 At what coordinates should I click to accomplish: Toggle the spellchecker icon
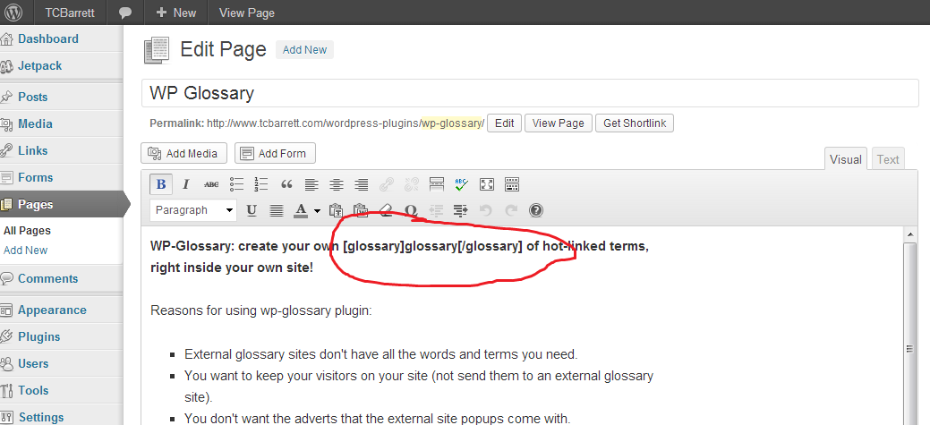pyautogui.click(x=462, y=184)
